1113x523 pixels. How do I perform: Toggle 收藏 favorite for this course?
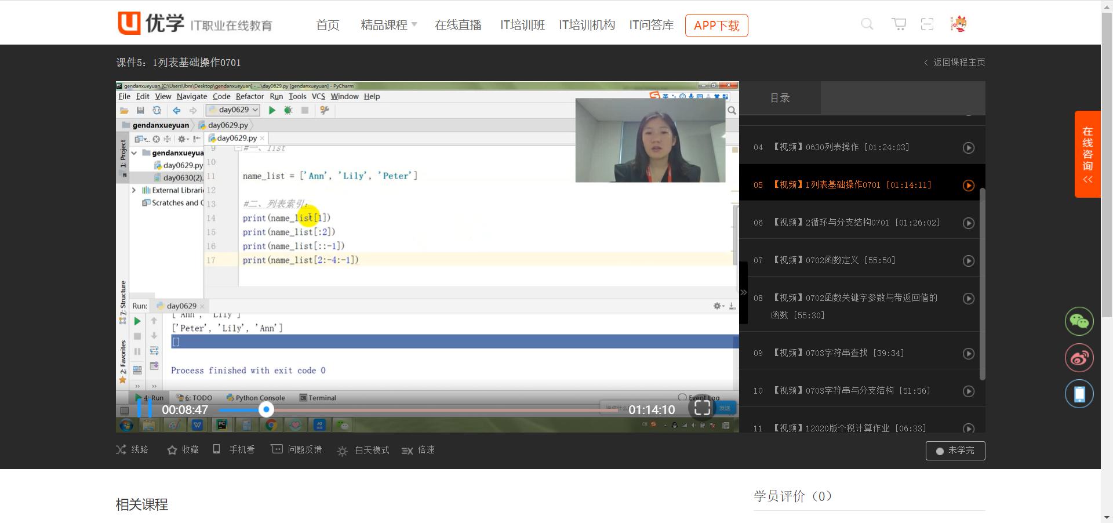(183, 450)
